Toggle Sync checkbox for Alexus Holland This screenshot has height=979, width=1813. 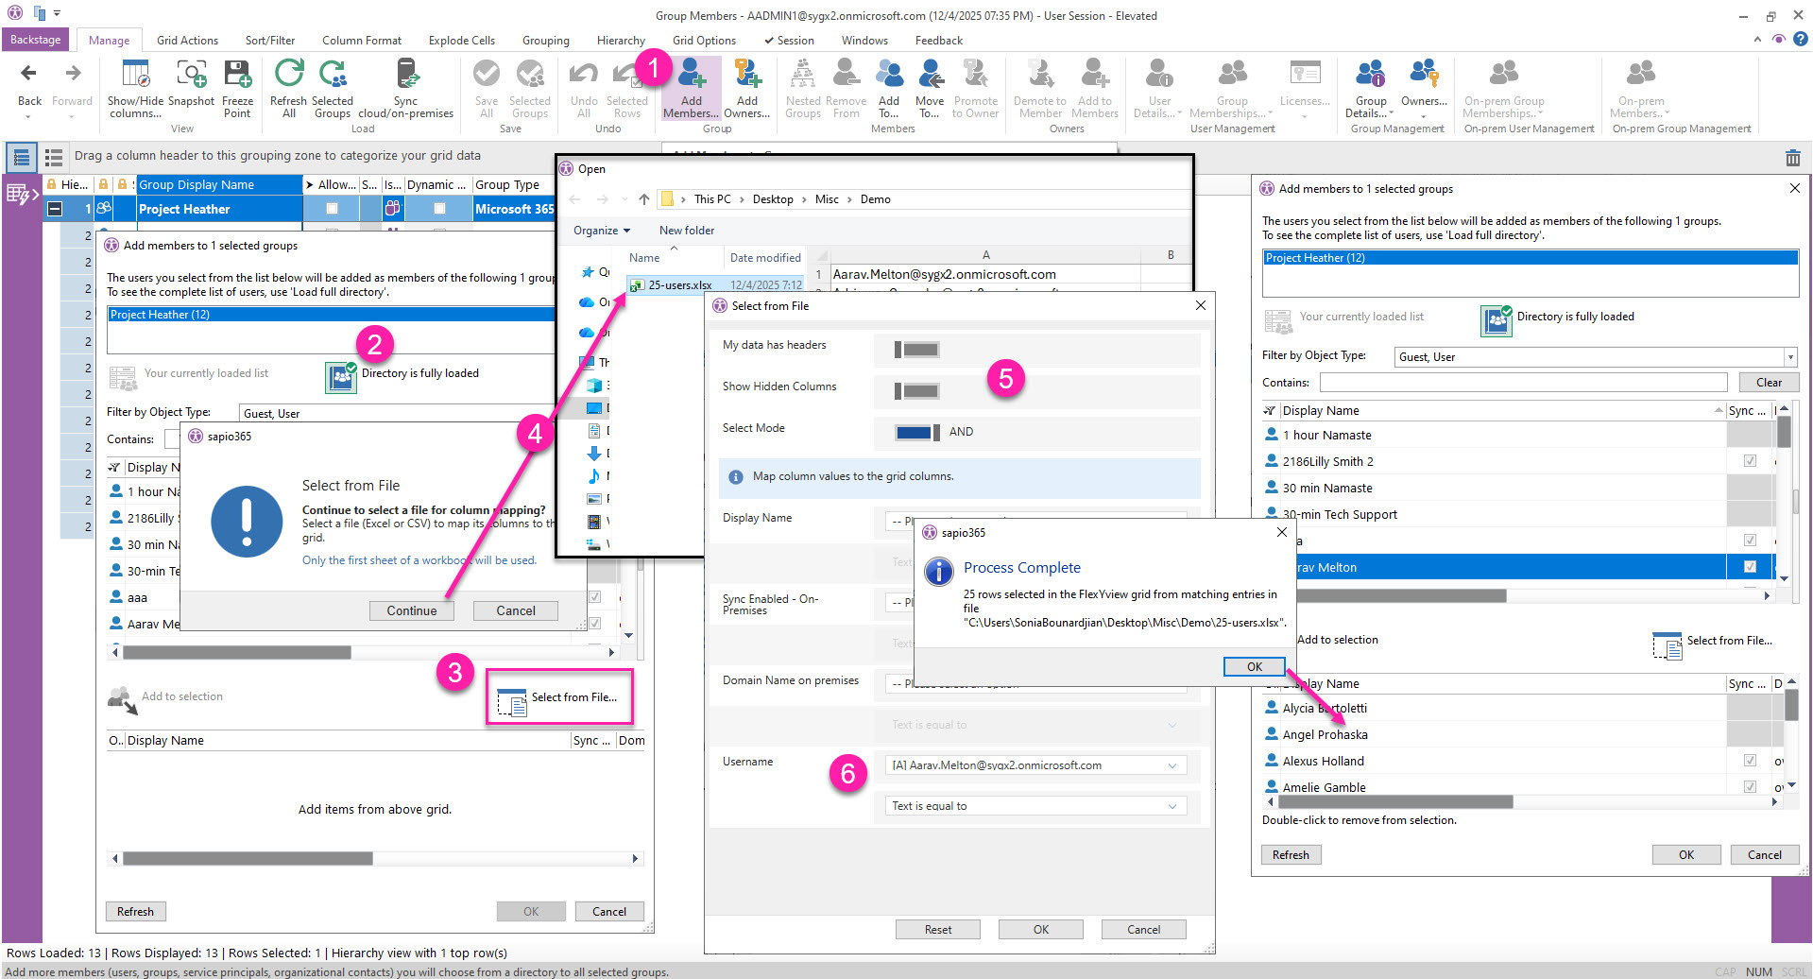point(1750,761)
